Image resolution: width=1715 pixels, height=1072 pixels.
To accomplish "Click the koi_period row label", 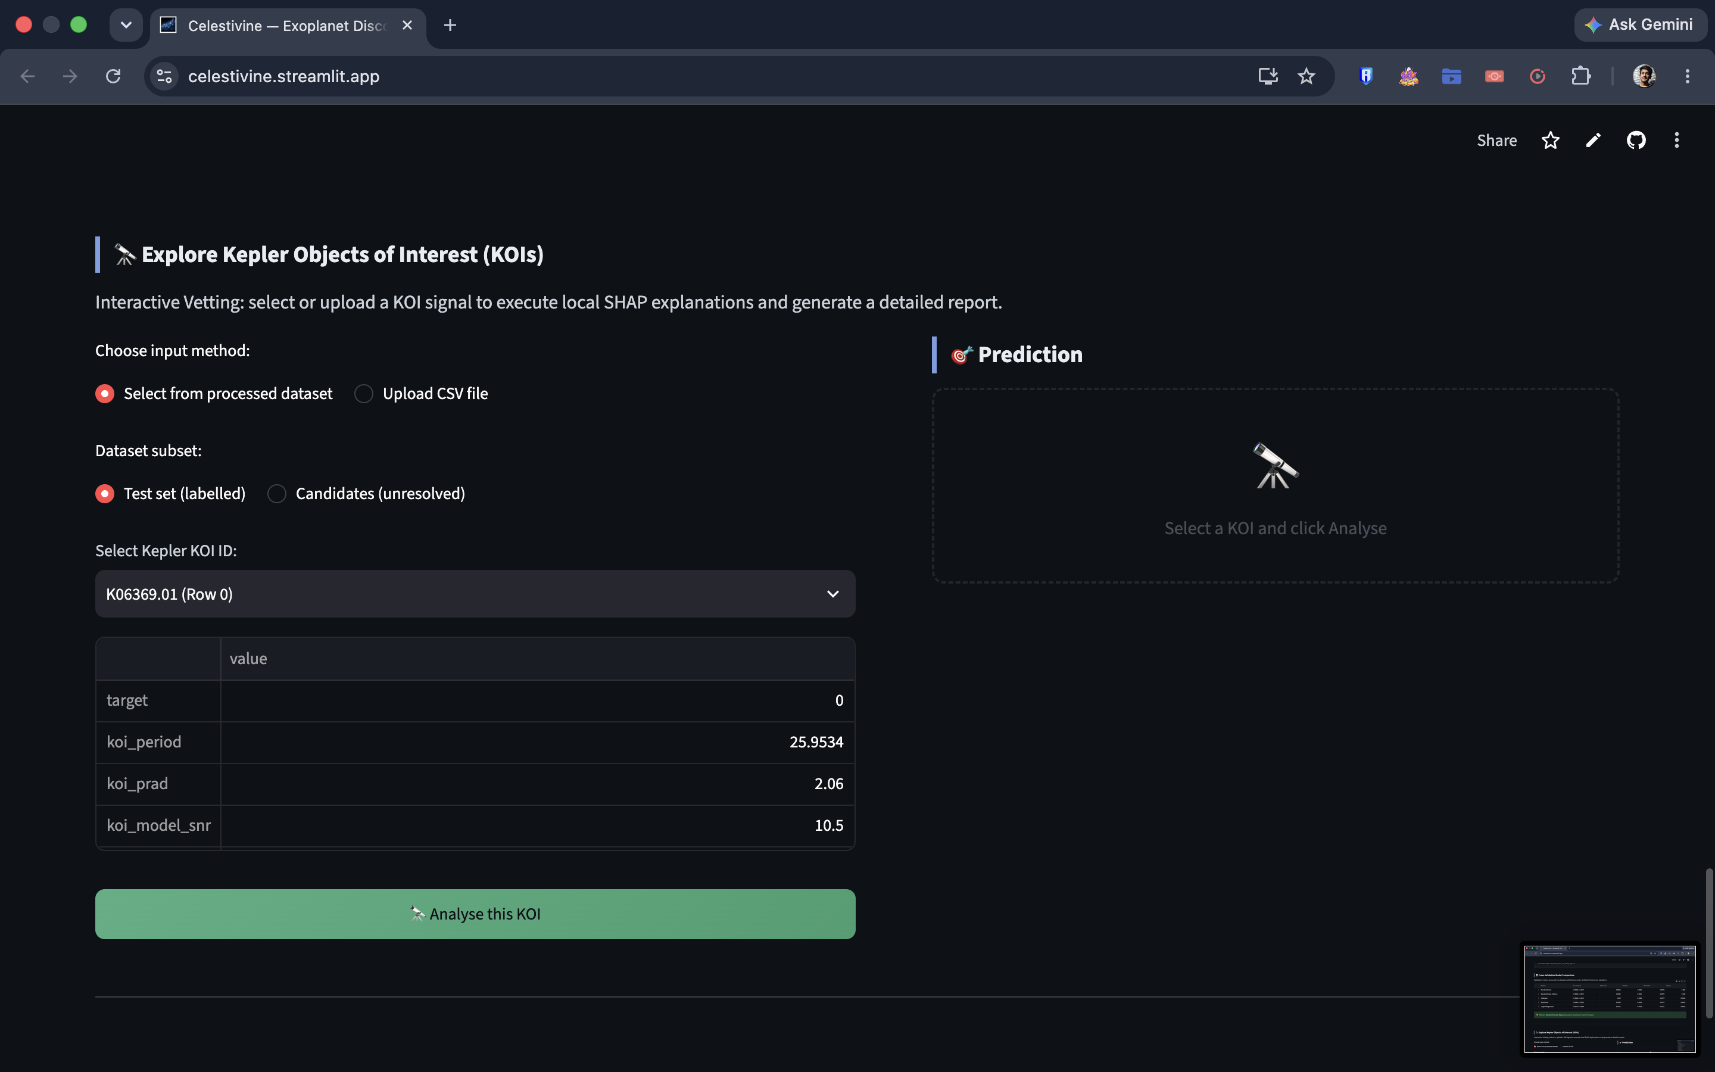I will coord(144,742).
